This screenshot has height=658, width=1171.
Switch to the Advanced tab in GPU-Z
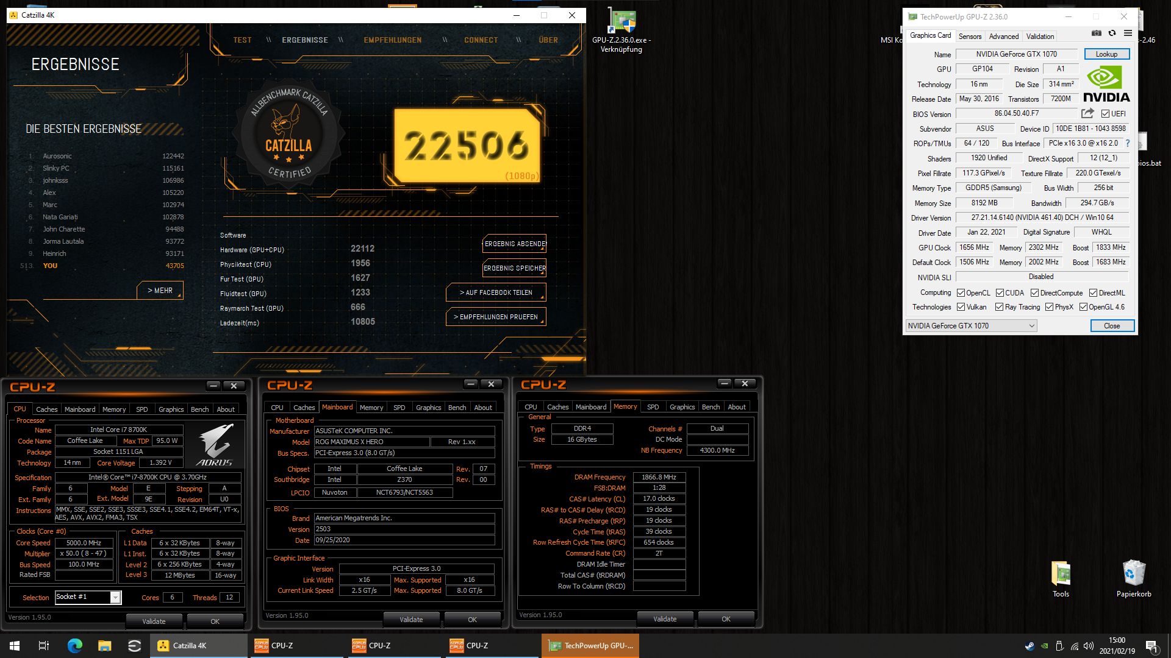coord(1003,37)
